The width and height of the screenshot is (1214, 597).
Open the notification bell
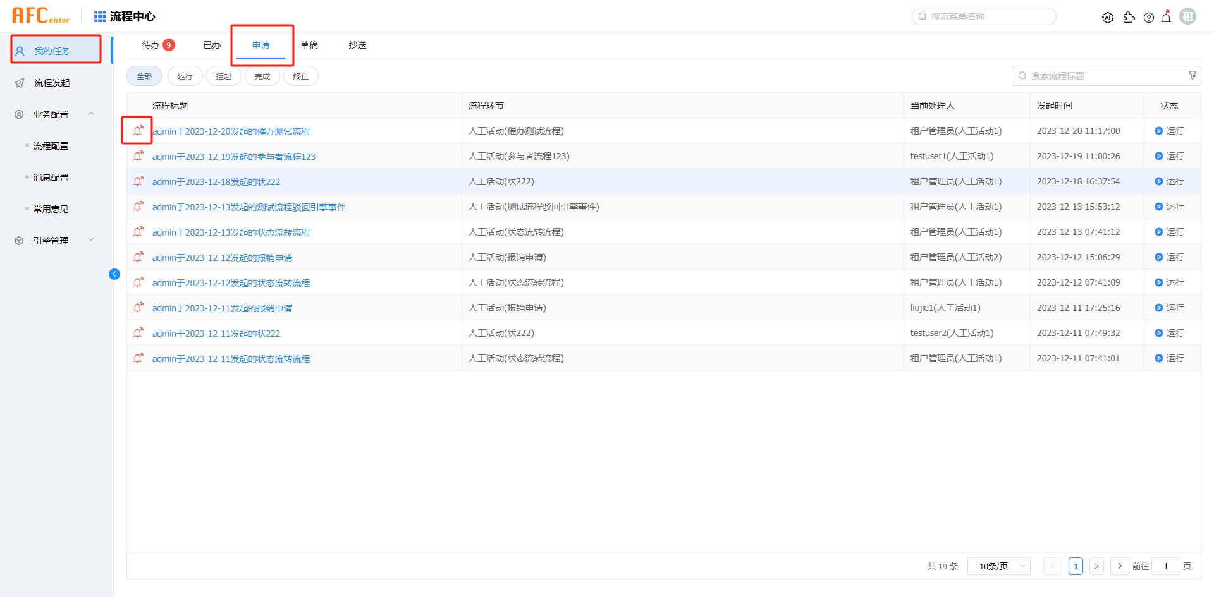pyautogui.click(x=1167, y=18)
